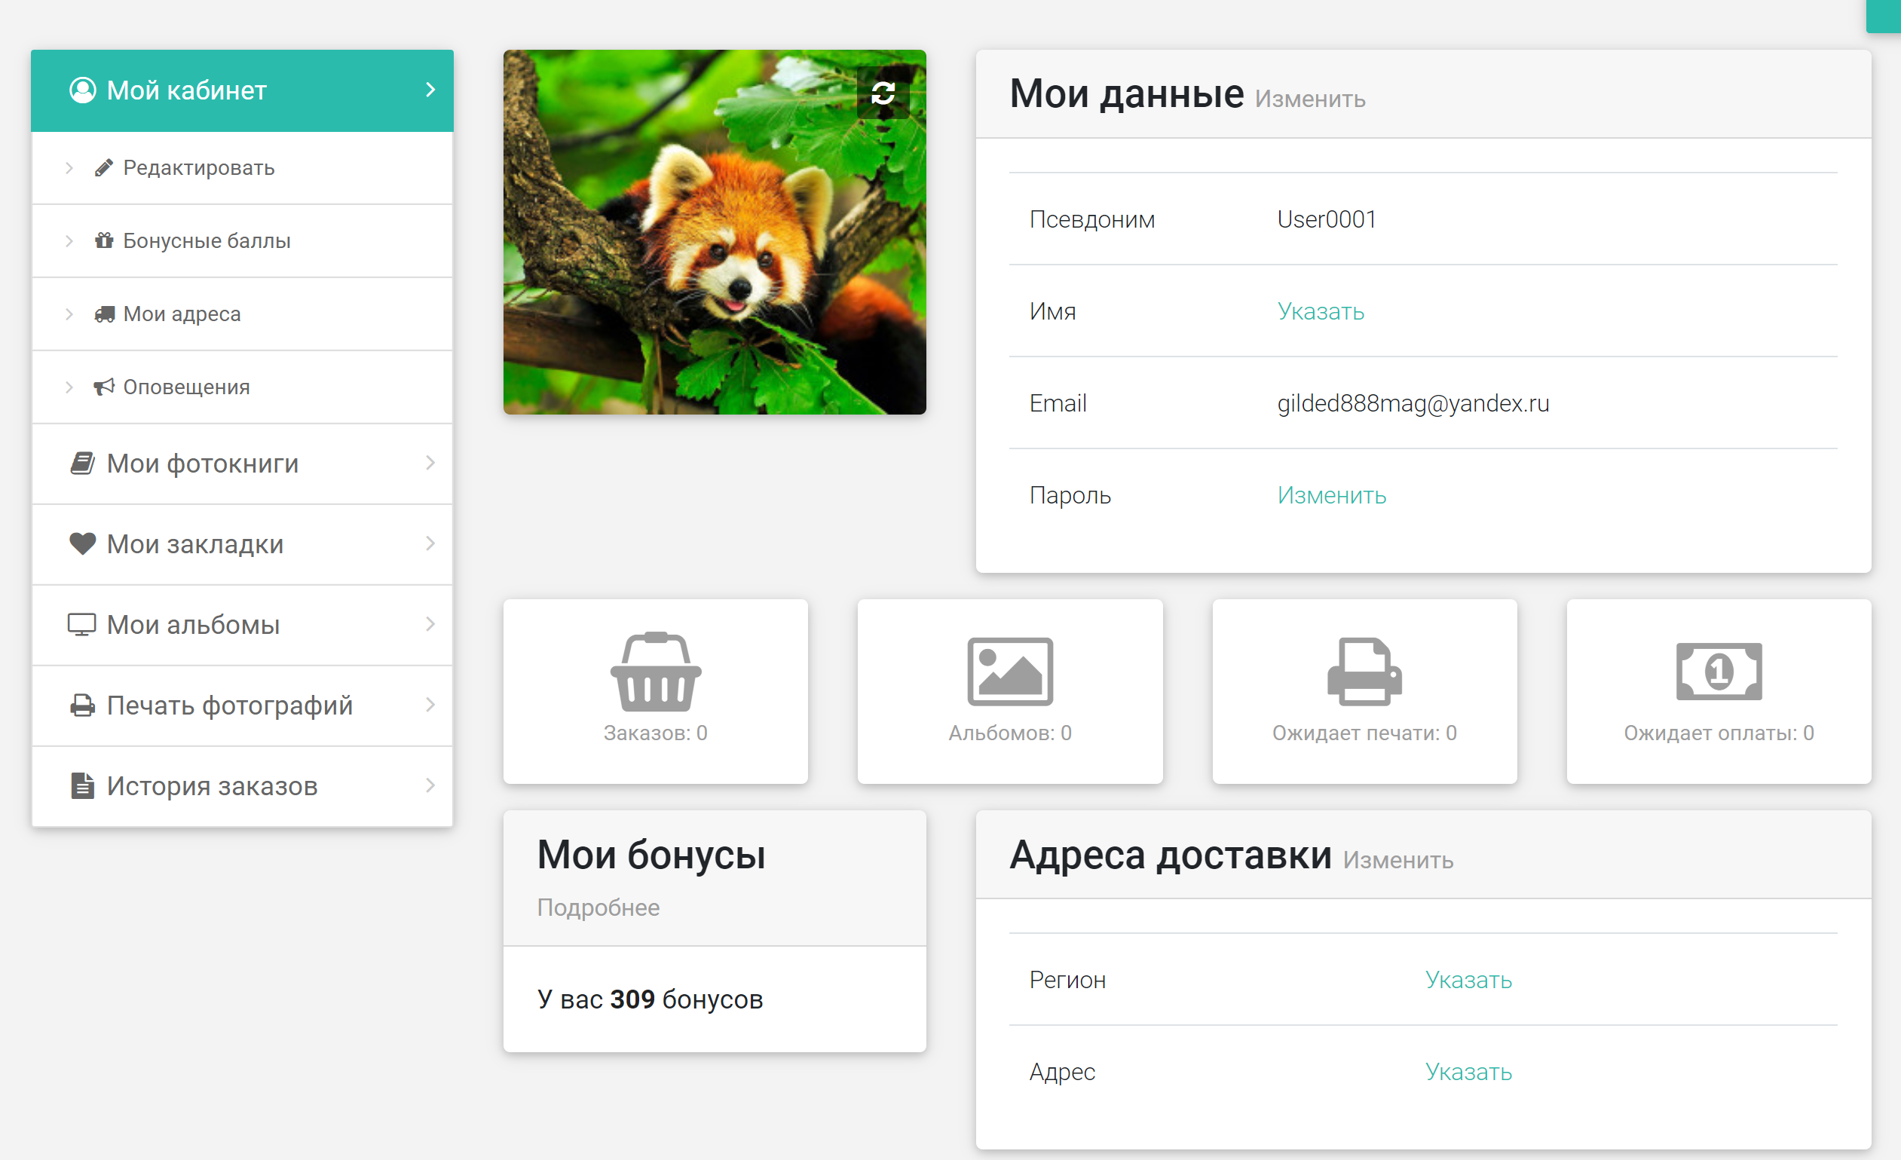Click the monitor icon for Мои альбомы

pyautogui.click(x=81, y=625)
